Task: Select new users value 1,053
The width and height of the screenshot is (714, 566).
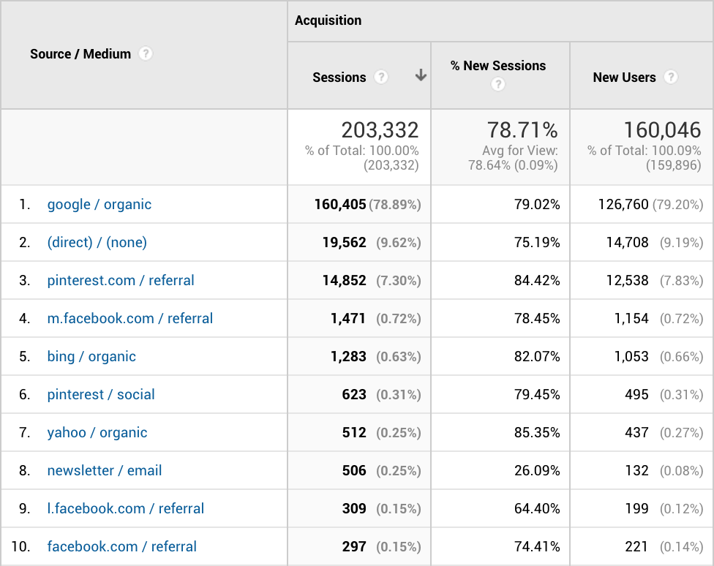Action: (631, 357)
